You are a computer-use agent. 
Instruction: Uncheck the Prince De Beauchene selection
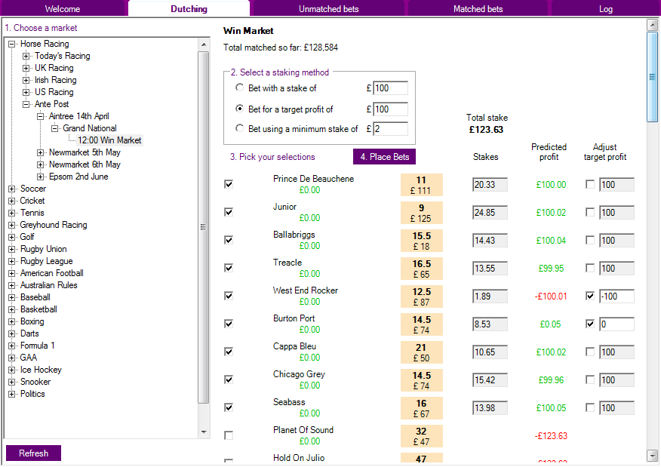[x=229, y=184]
